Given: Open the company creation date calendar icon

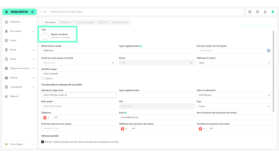Looking at the screenshot, I should [268, 51].
